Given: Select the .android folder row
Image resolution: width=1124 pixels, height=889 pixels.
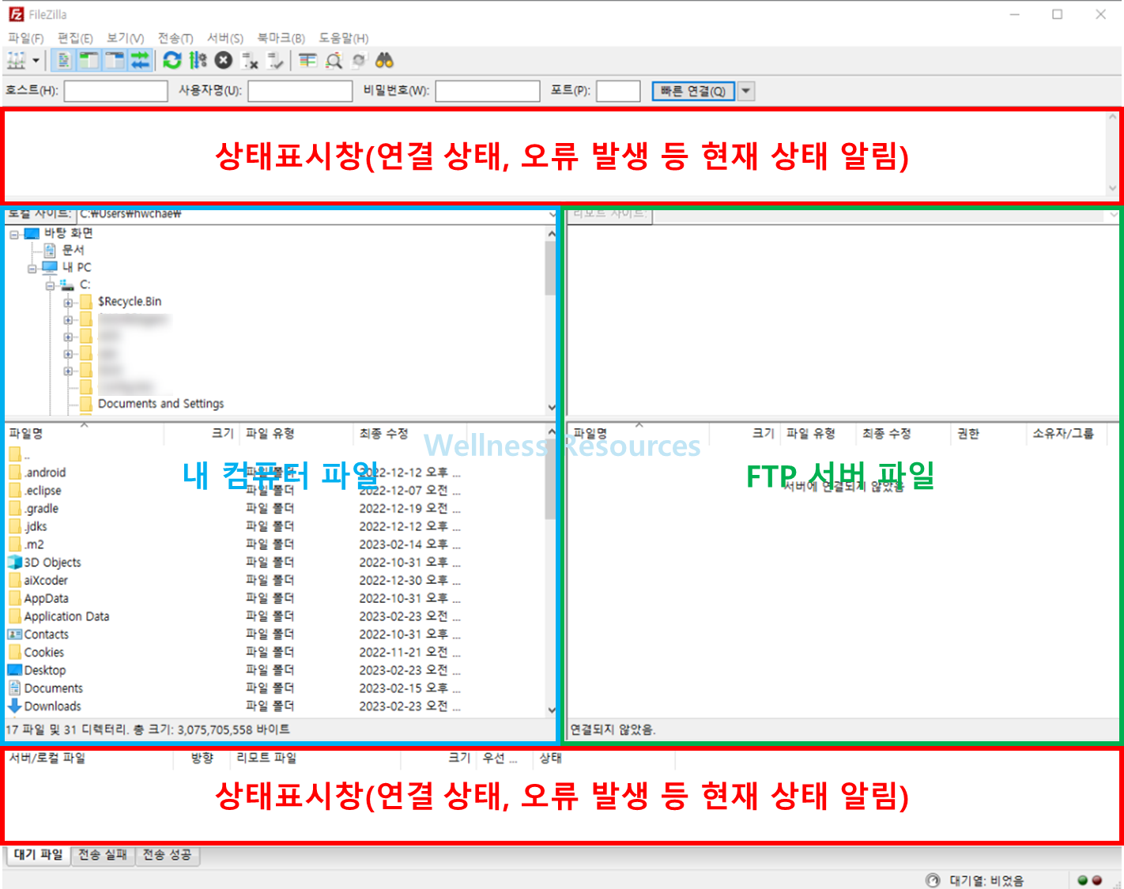Looking at the screenshot, I should [x=274, y=473].
